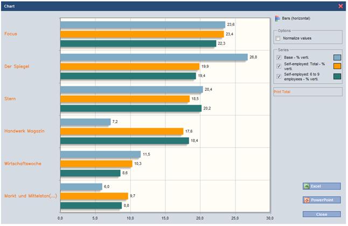Image resolution: width=348 pixels, height=226 pixels.
Task: Click the Handwerk Magazin blue bar 7,2
Action: [86, 122]
